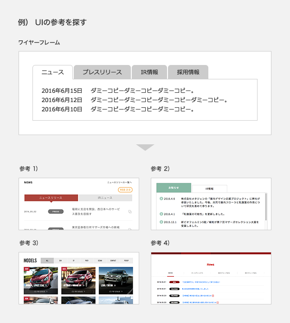Screen dimensions: 290x323
Task: Switch to IR情報 tab in reference 2
Action: (x=209, y=189)
